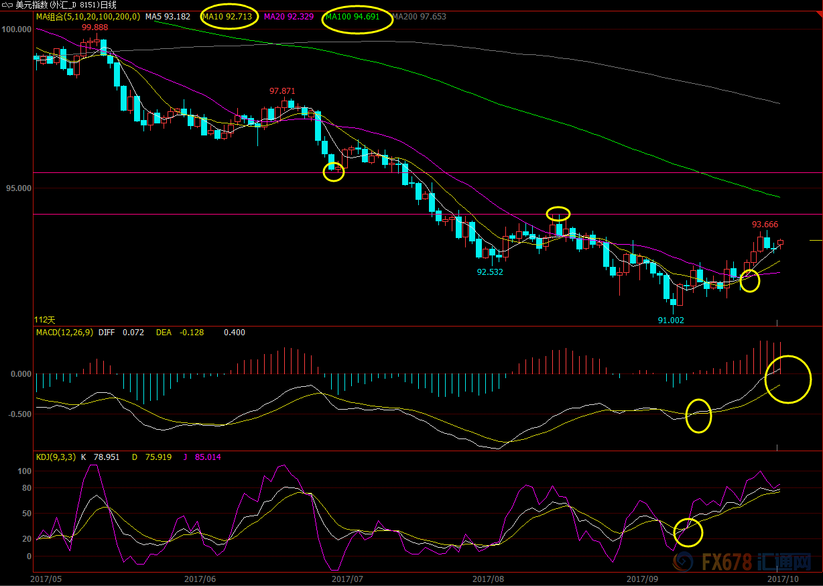Click the yellow circle on MACD right edge

pos(788,379)
